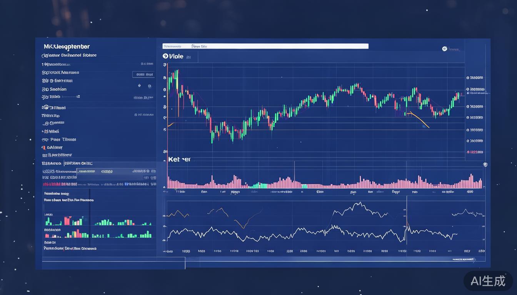Click the red marker icon beside the Alabar row

point(43,147)
